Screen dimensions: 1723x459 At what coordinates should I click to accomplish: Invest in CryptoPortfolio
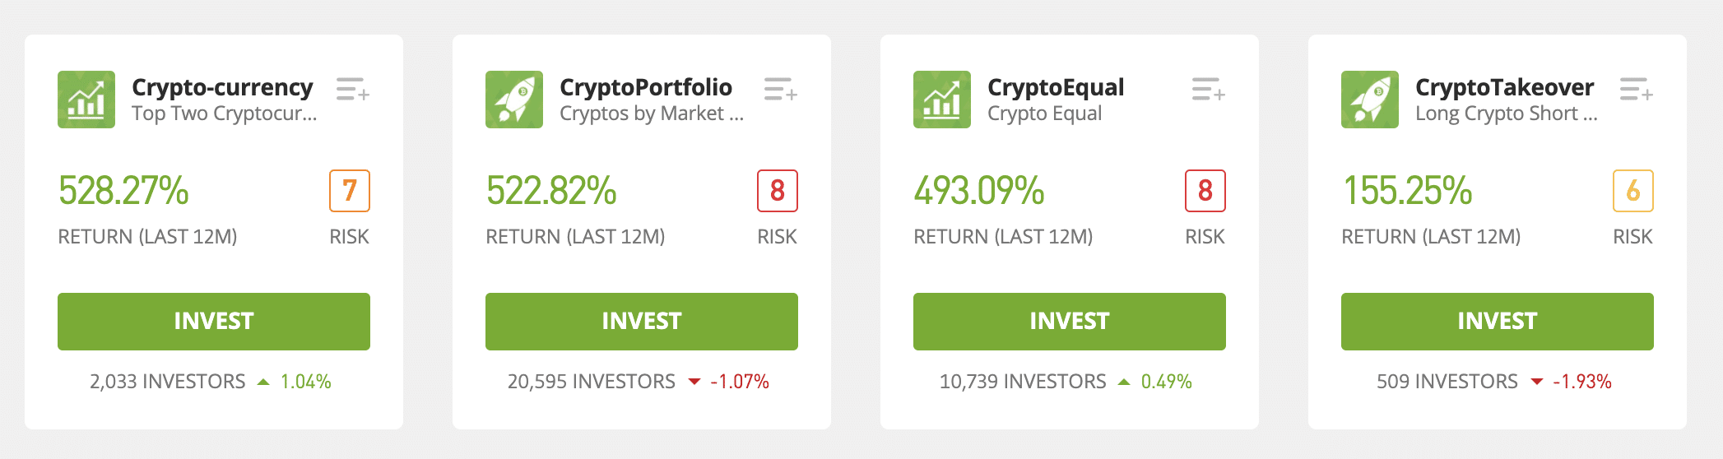(x=642, y=322)
